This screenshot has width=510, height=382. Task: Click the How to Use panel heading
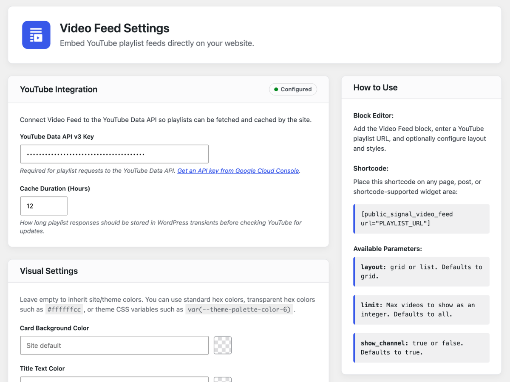(x=376, y=87)
